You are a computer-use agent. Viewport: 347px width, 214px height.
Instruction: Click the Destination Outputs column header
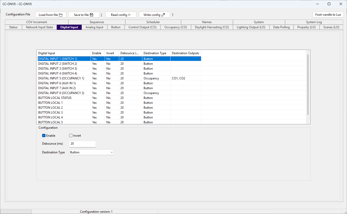tap(186, 53)
